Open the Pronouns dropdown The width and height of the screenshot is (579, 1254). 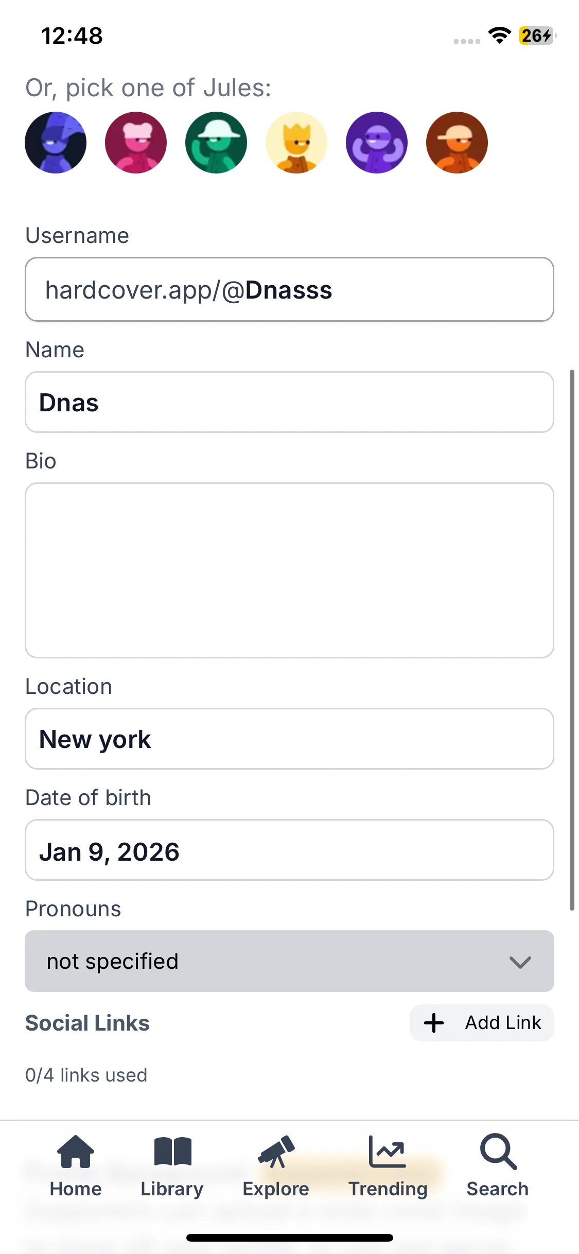(289, 961)
